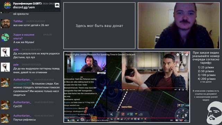The height and width of the screenshot is (125, 222).
Task: Click the volume icon in the inner embedded player
Action: 127,90
